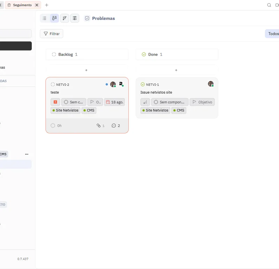Click assignee avatar on NETVI-2 card

pos(113,84)
